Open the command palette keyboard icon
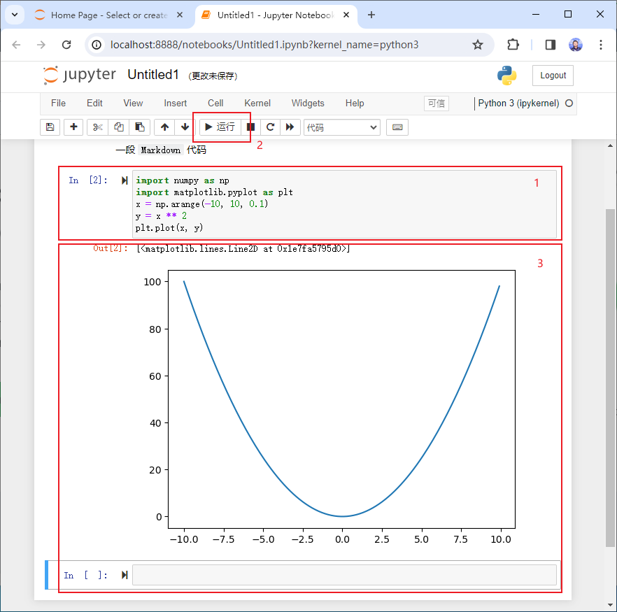 coord(397,127)
